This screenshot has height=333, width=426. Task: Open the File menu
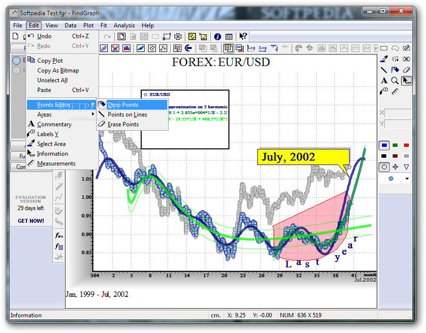click(18, 25)
